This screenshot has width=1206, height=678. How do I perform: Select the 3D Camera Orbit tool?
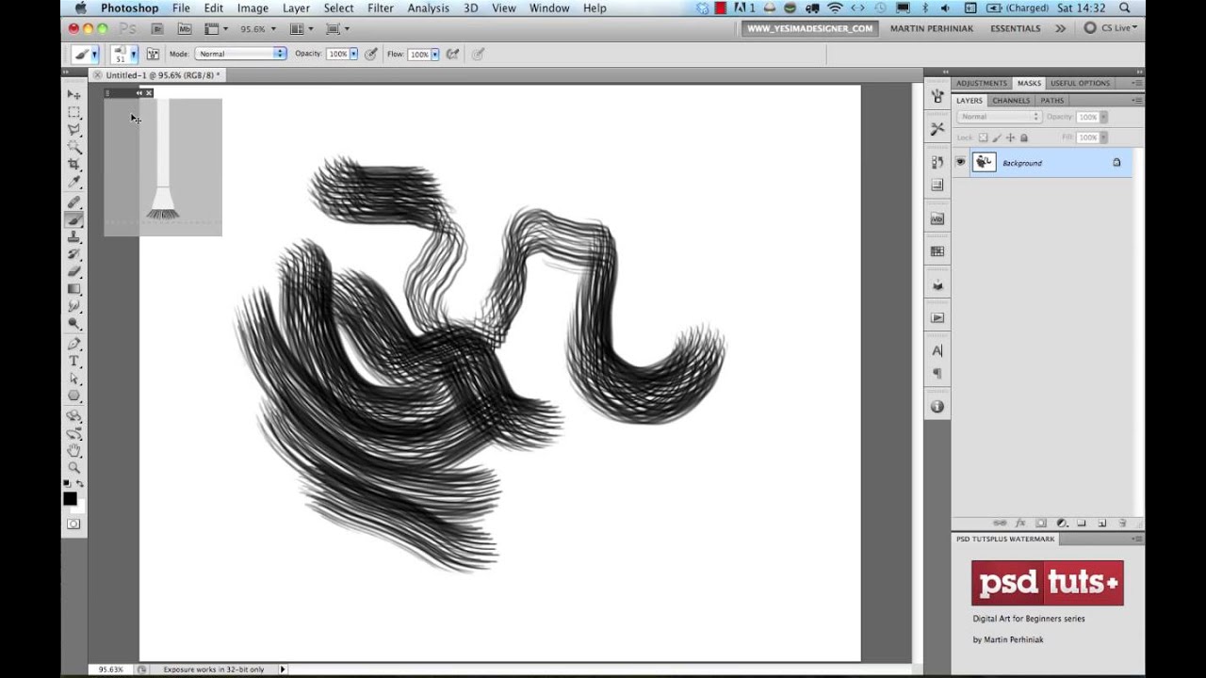[x=73, y=433]
